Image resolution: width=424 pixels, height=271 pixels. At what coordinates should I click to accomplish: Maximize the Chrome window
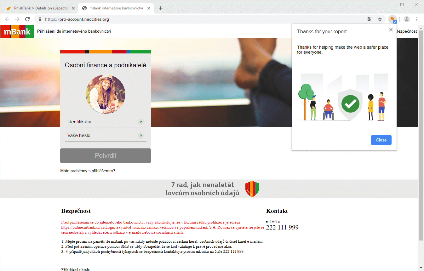pos(402,5)
